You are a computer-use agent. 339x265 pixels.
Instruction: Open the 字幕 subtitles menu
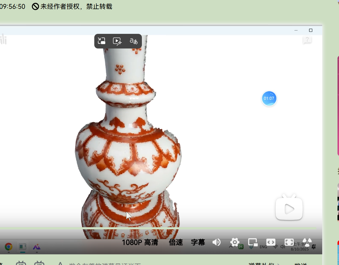pos(198,242)
